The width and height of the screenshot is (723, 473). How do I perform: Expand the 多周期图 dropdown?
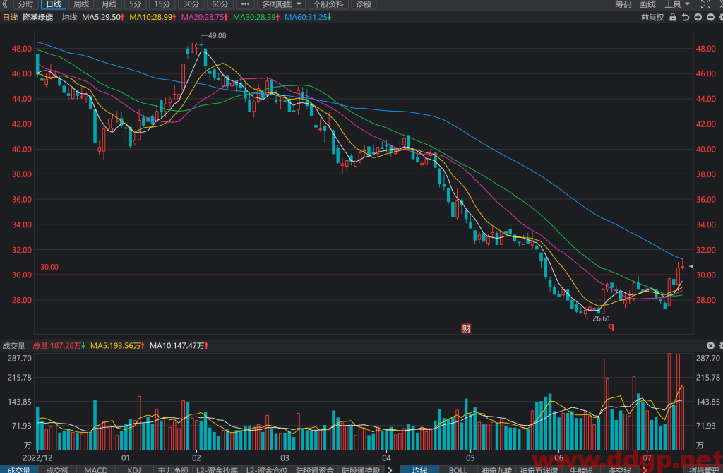[282, 4]
